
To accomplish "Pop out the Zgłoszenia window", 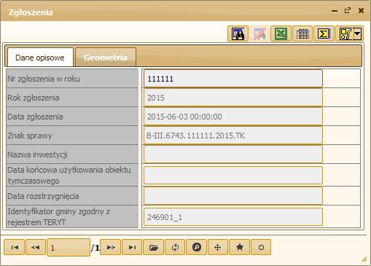I will pos(348,10).
